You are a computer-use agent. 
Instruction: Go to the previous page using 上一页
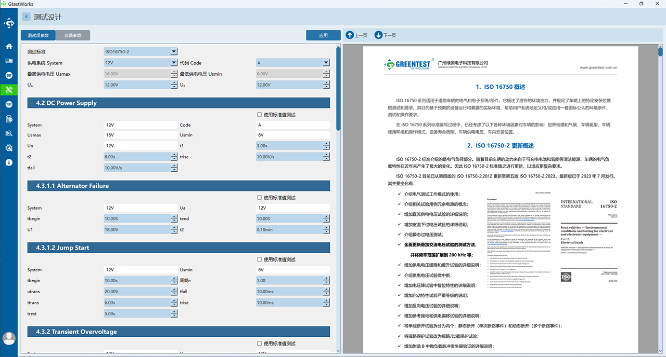pyautogui.click(x=357, y=35)
